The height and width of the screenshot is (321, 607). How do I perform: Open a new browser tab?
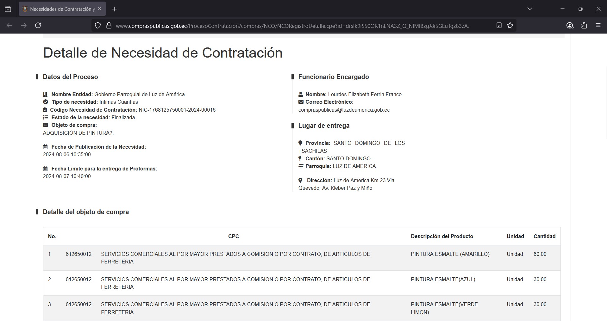pyautogui.click(x=115, y=9)
